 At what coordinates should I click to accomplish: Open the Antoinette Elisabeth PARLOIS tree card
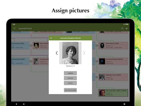tap(113, 61)
